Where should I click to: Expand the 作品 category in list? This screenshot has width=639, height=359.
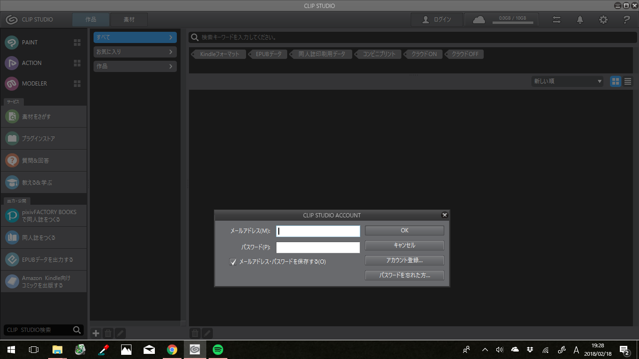coord(135,66)
